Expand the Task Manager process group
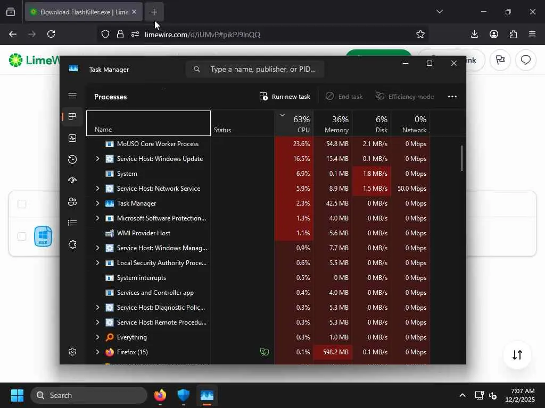The height and width of the screenshot is (408, 545). (x=97, y=203)
